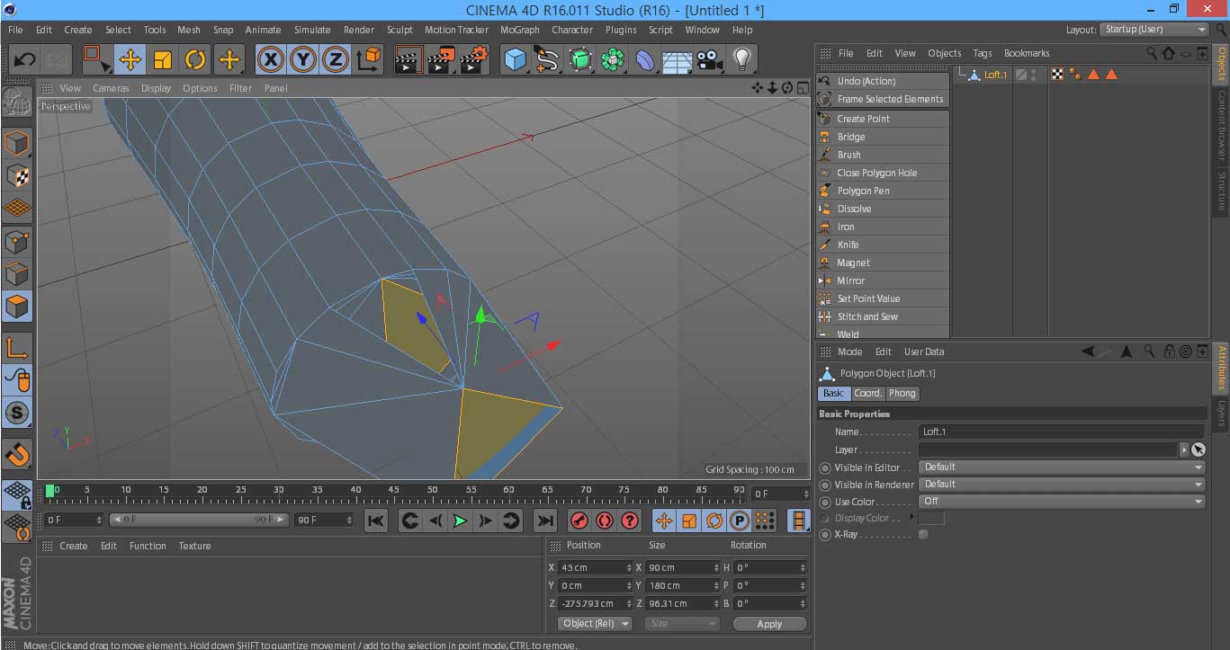Image resolution: width=1230 pixels, height=650 pixels.
Task: Toggle the Enable Snap magnet icon
Action: coord(17,455)
